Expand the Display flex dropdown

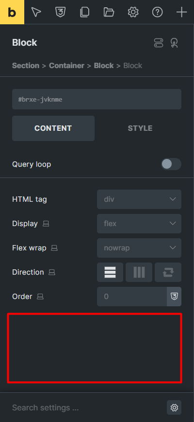click(139, 224)
